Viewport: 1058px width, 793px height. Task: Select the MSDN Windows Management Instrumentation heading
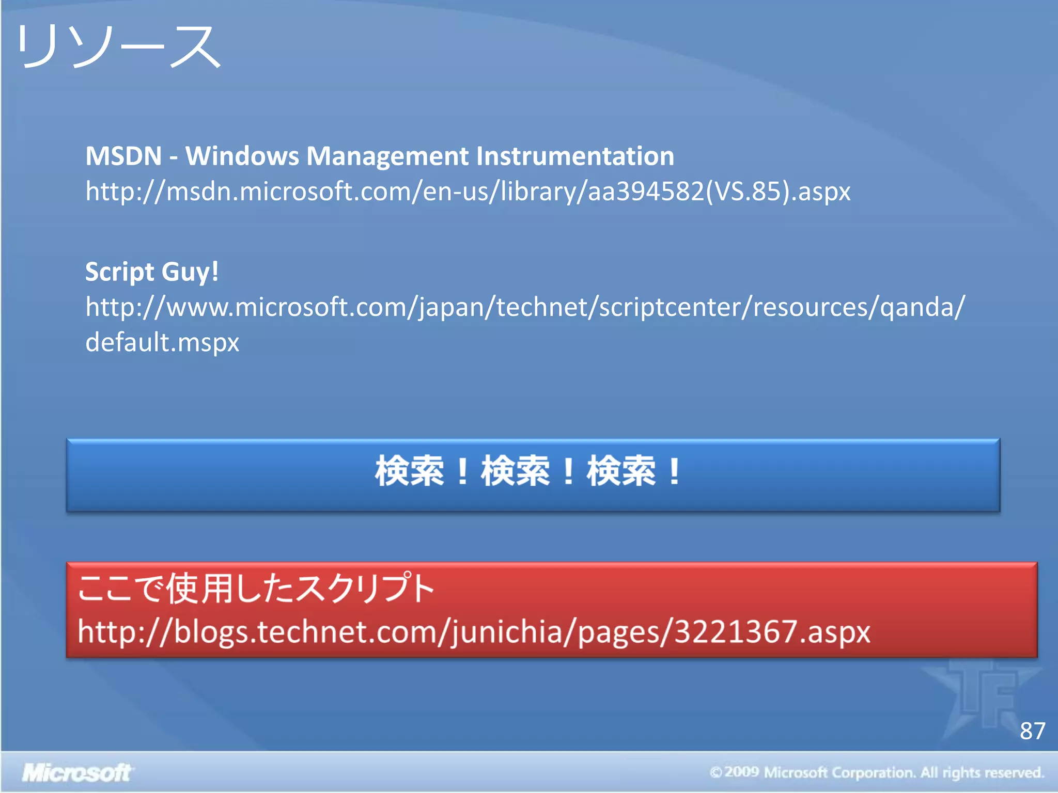point(380,156)
